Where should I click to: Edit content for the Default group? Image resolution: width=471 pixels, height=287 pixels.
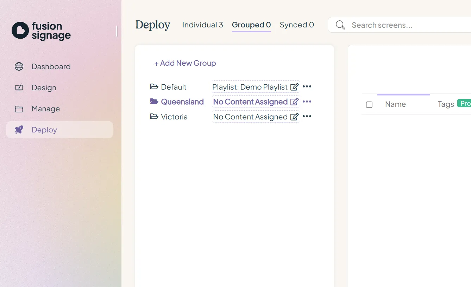coord(294,87)
